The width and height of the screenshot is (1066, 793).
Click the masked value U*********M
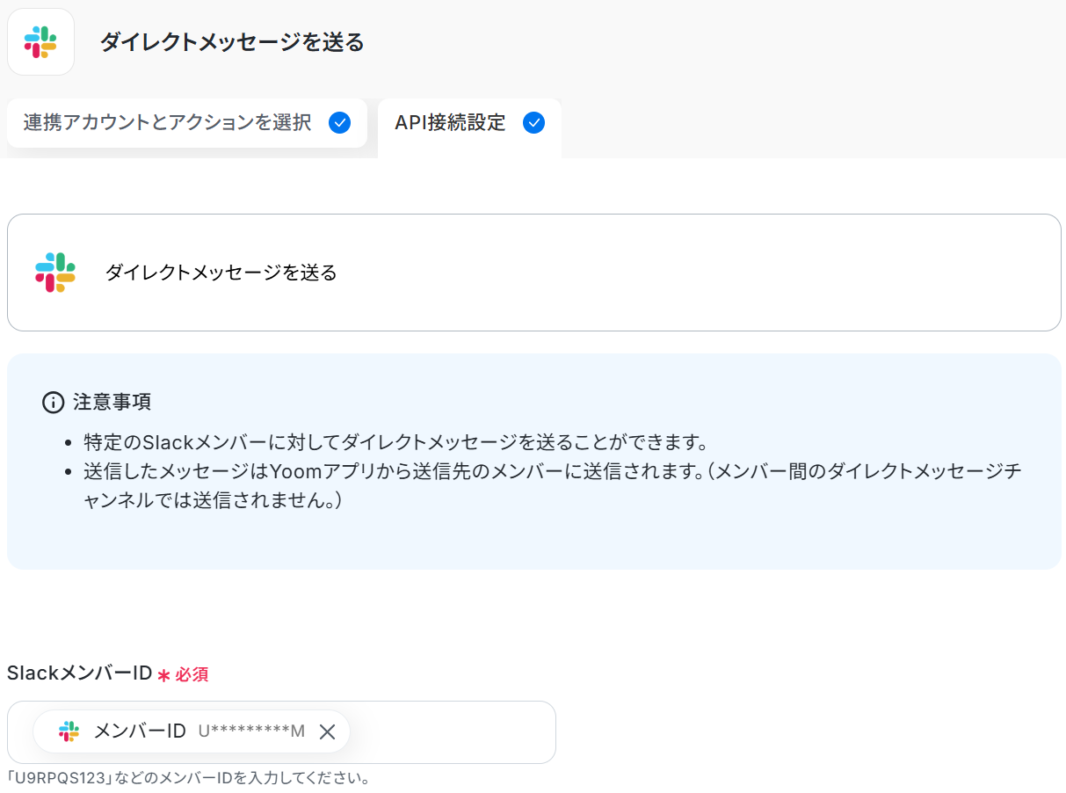[250, 731]
